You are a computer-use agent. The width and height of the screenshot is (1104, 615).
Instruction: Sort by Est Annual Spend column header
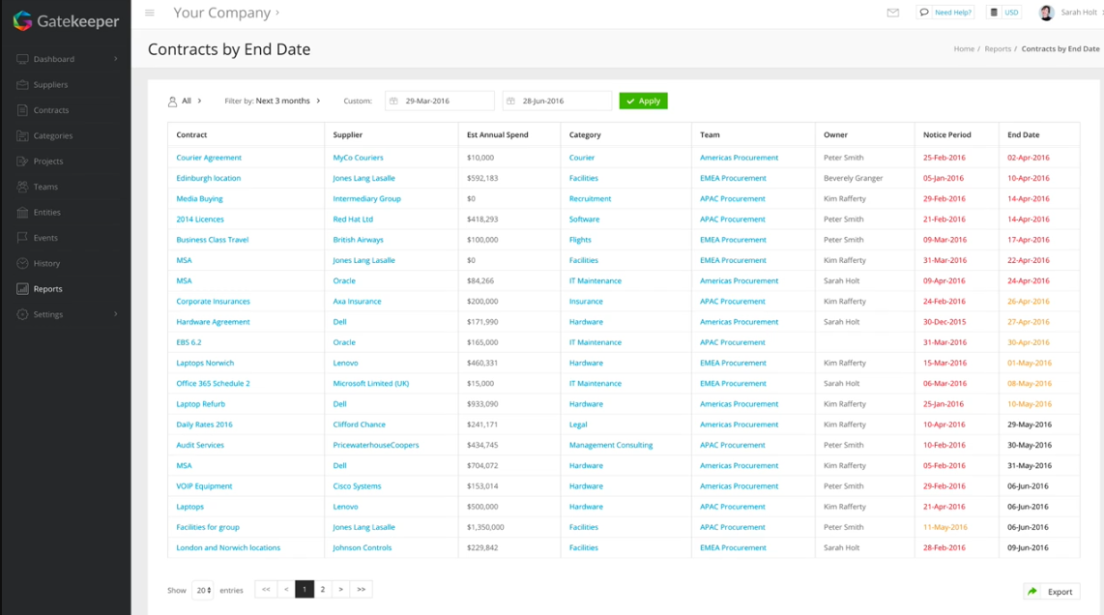[x=497, y=134]
